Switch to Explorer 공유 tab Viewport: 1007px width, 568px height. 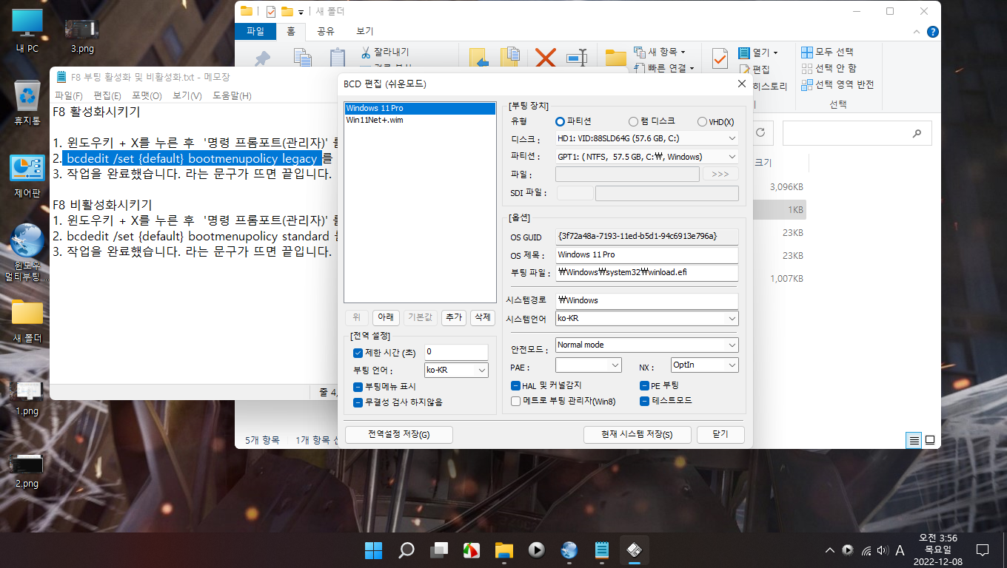point(326,32)
